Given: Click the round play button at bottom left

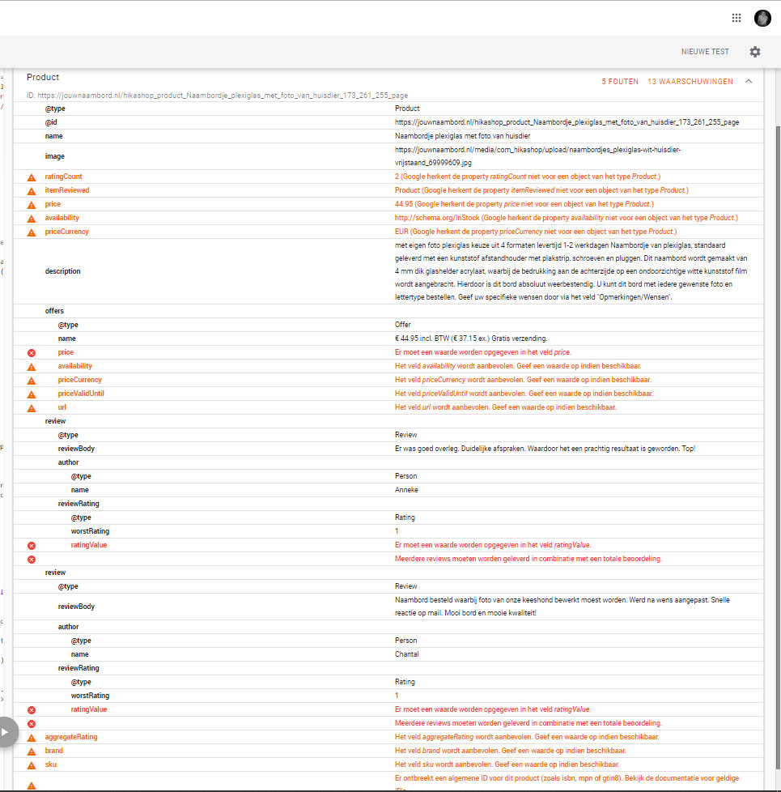Looking at the screenshot, I should click(x=5, y=732).
